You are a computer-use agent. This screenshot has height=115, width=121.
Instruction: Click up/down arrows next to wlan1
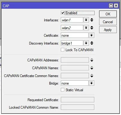click(92, 20)
